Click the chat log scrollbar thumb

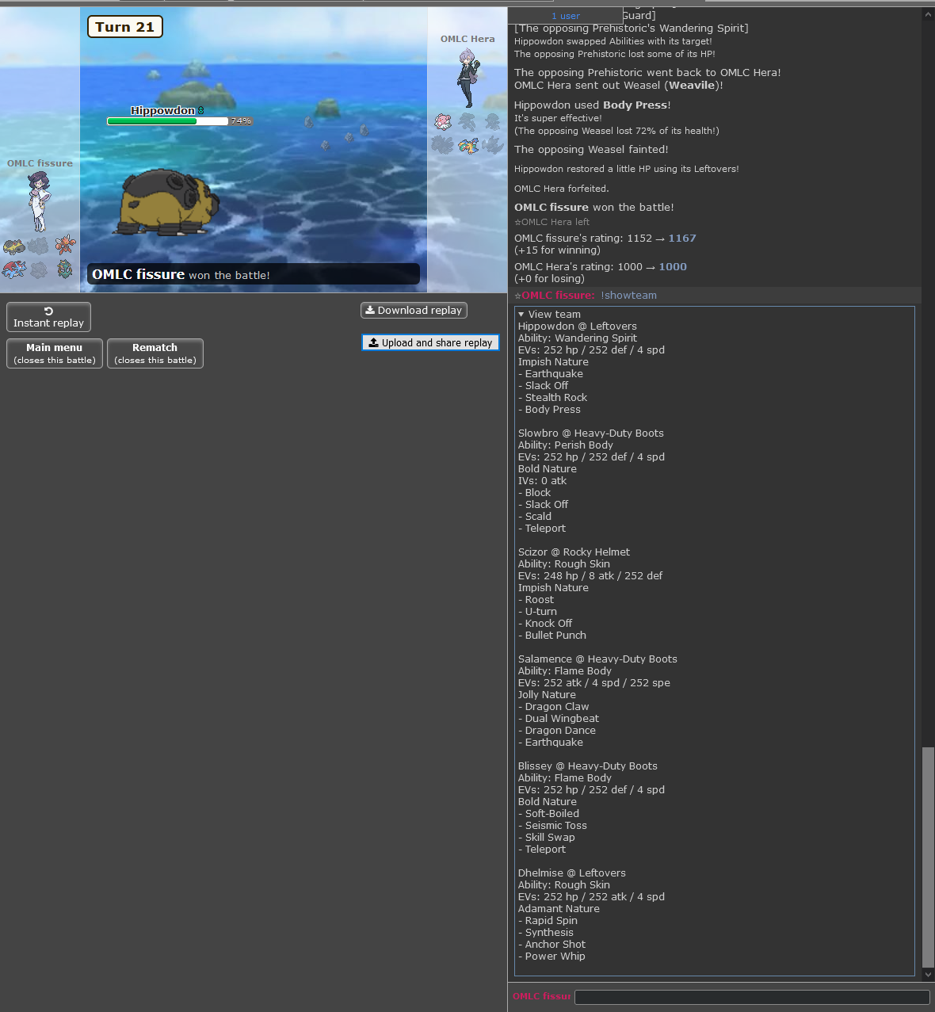click(928, 857)
